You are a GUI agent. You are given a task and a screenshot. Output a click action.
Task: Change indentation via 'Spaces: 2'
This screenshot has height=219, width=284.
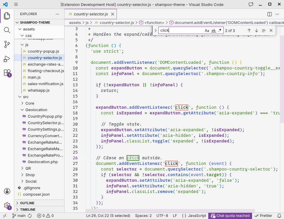(x=143, y=216)
